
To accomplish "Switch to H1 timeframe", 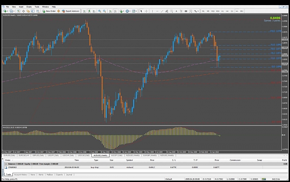I will coord(222,11).
